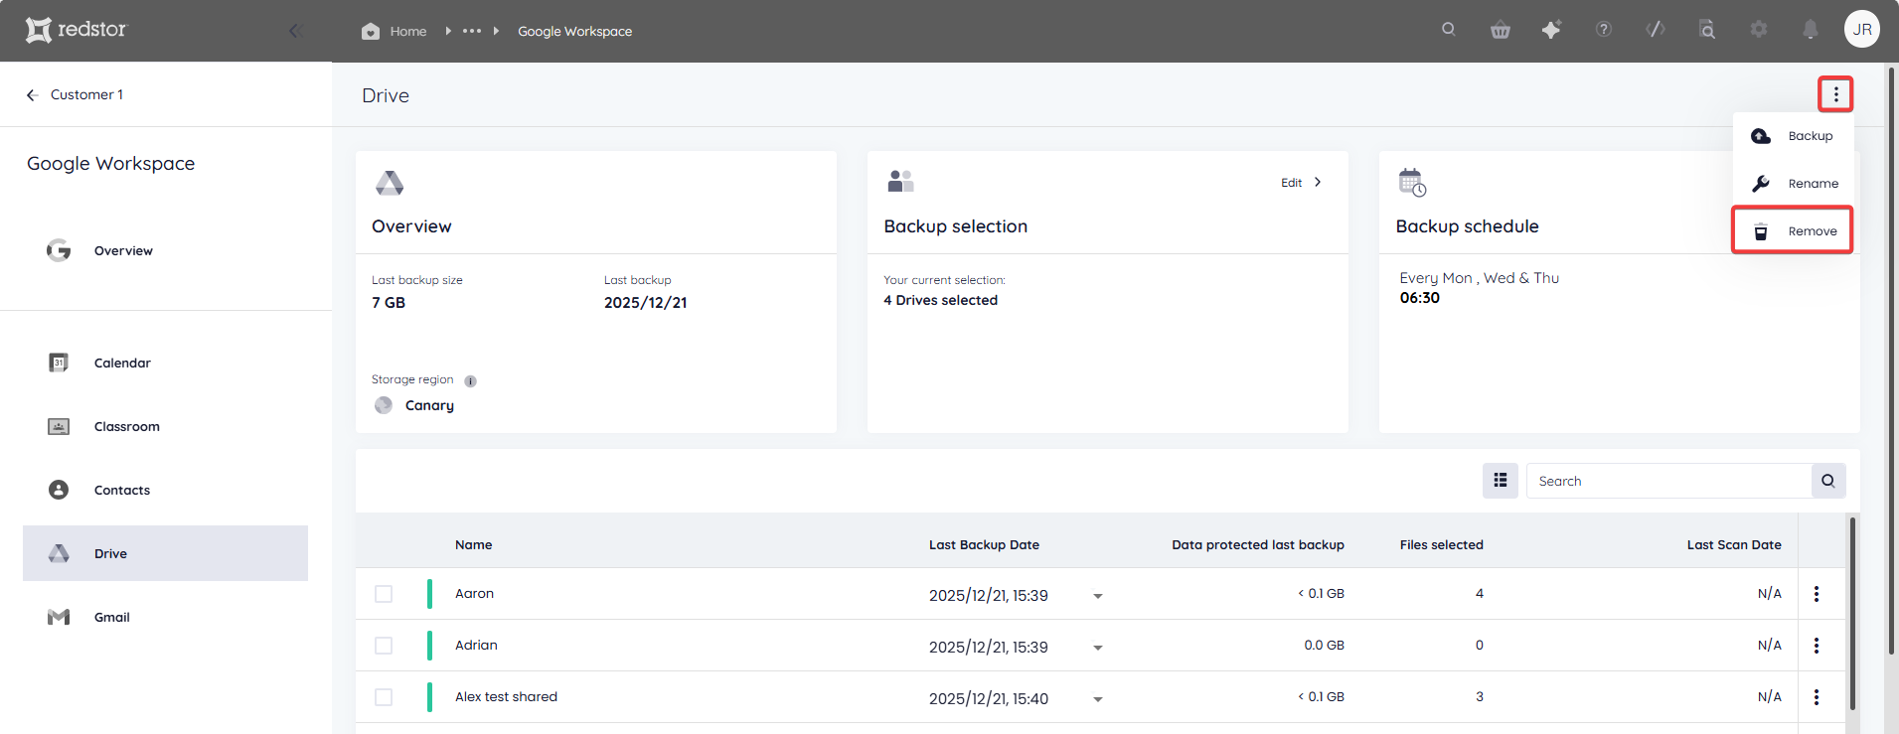This screenshot has width=1899, height=734.
Task: Open Classroom in the sidebar
Action: 165,426
